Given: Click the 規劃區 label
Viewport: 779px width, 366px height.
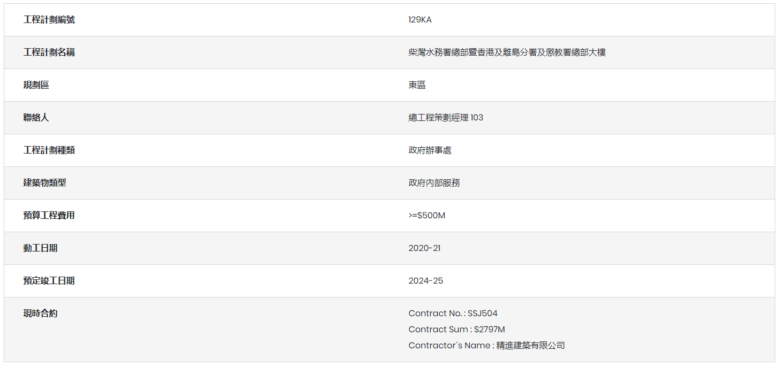Looking at the screenshot, I should tap(36, 85).
